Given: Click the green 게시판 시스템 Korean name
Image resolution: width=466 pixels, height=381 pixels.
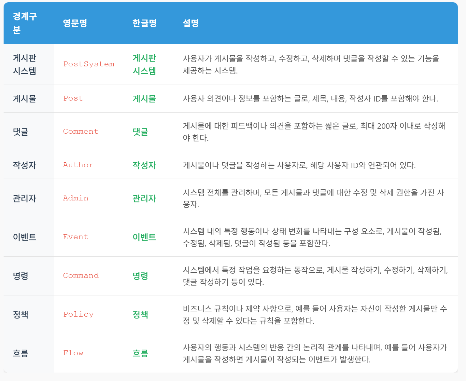Looking at the screenshot, I should coord(144,64).
